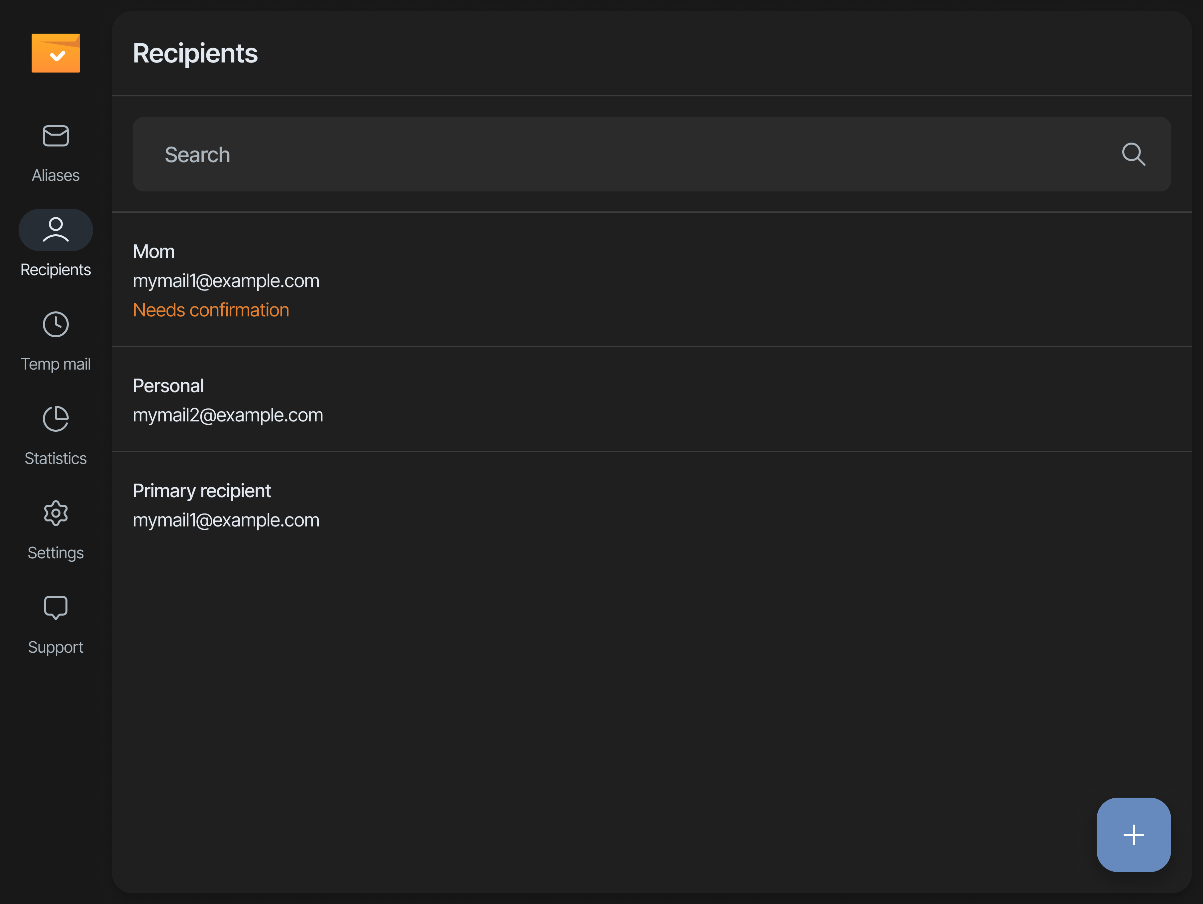The width and height of the screenshot is (1203, 904).
Task: Click the Settings sidebar label
Action: coord(55,553)
